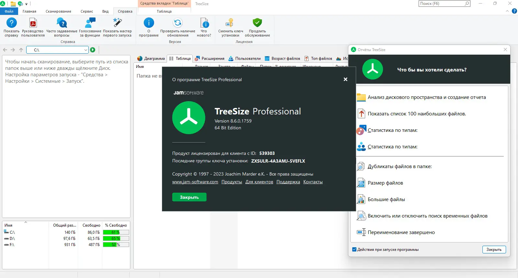
Task: Switch to the Вид ribbon tab
Action: click(x=106, y=11)
